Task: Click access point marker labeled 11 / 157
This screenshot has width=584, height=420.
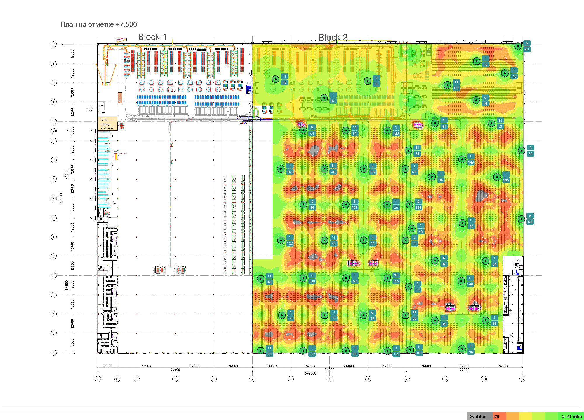Action: (x=505, y=73)
